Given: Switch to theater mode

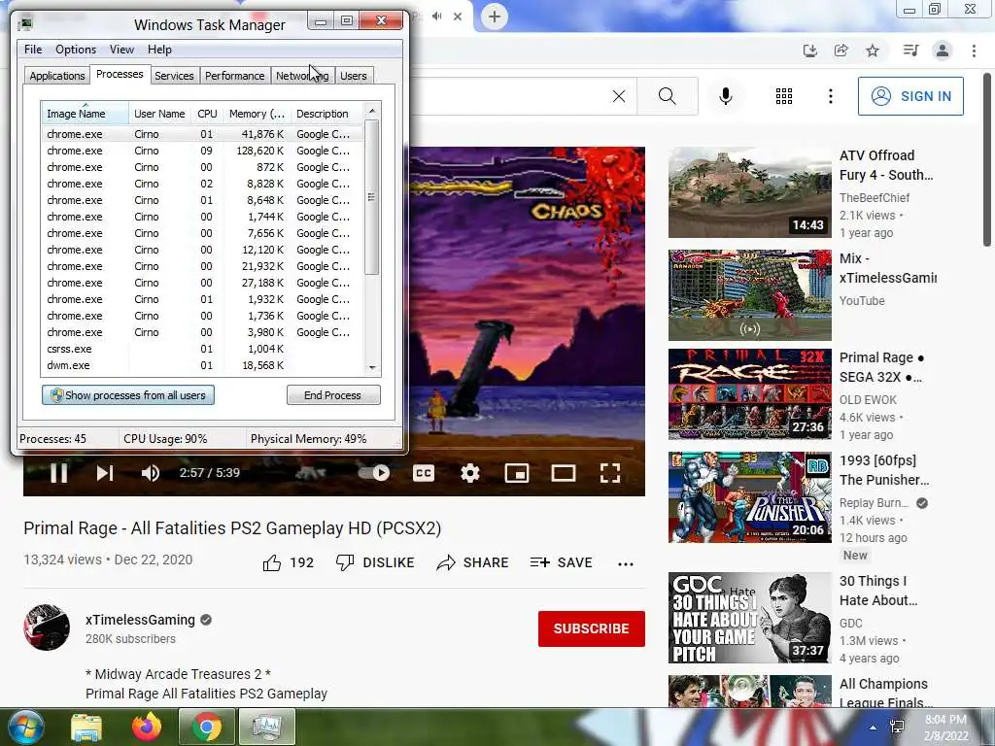Looking at the screenshot, I should tap(564, 473).
